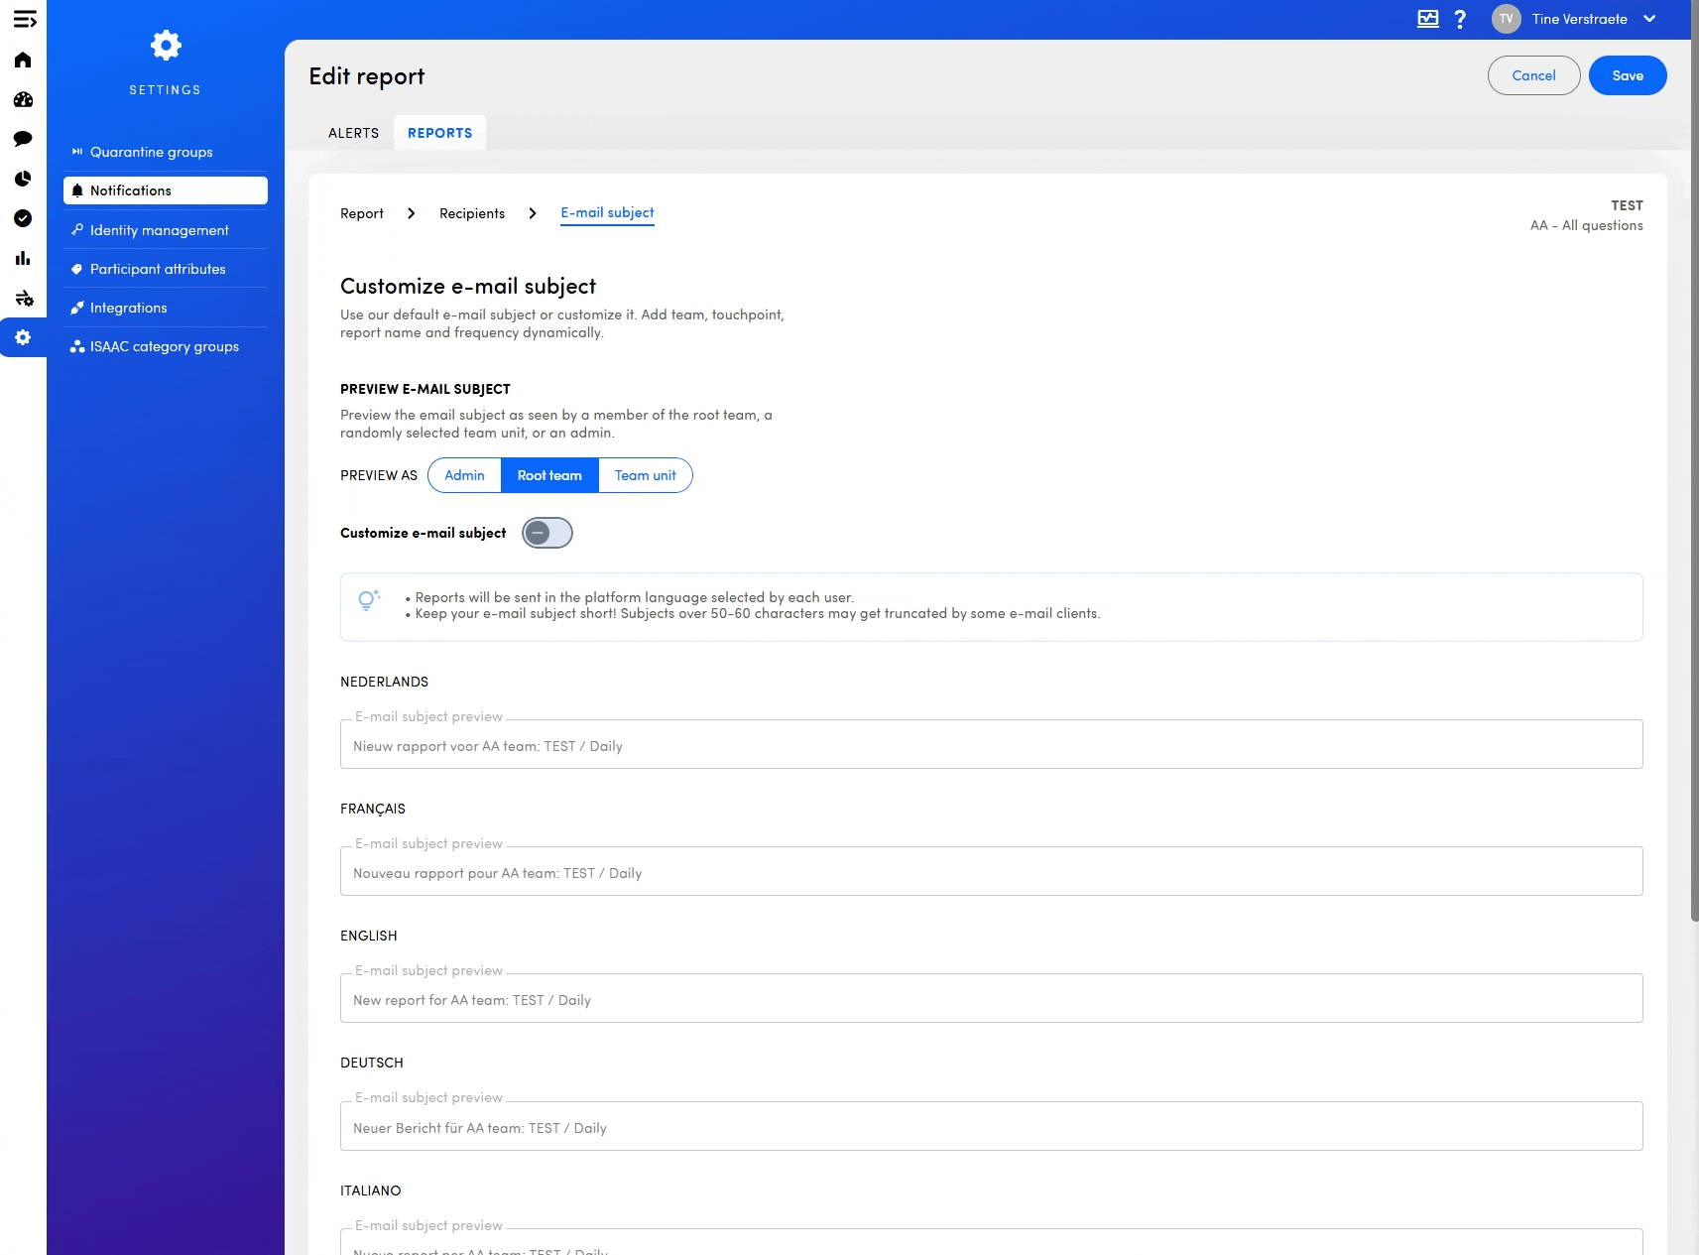Click the Save button
The width and height of the screenshot is (1699, 1255).
(x=1627, y=75)
